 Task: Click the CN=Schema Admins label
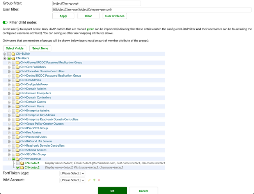34,150
